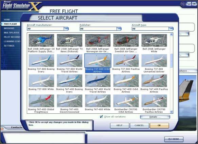
Task: Choose Boeing 747-400 Decommissioned thumbnail
Action: coord(70,101)
